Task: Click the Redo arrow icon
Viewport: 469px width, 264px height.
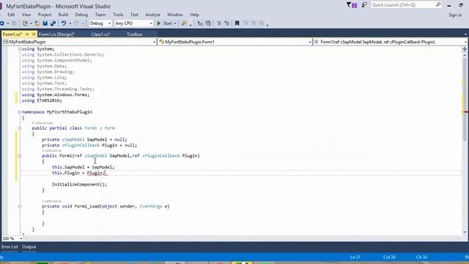Action: pyautogui.click(x=76, y=23)
